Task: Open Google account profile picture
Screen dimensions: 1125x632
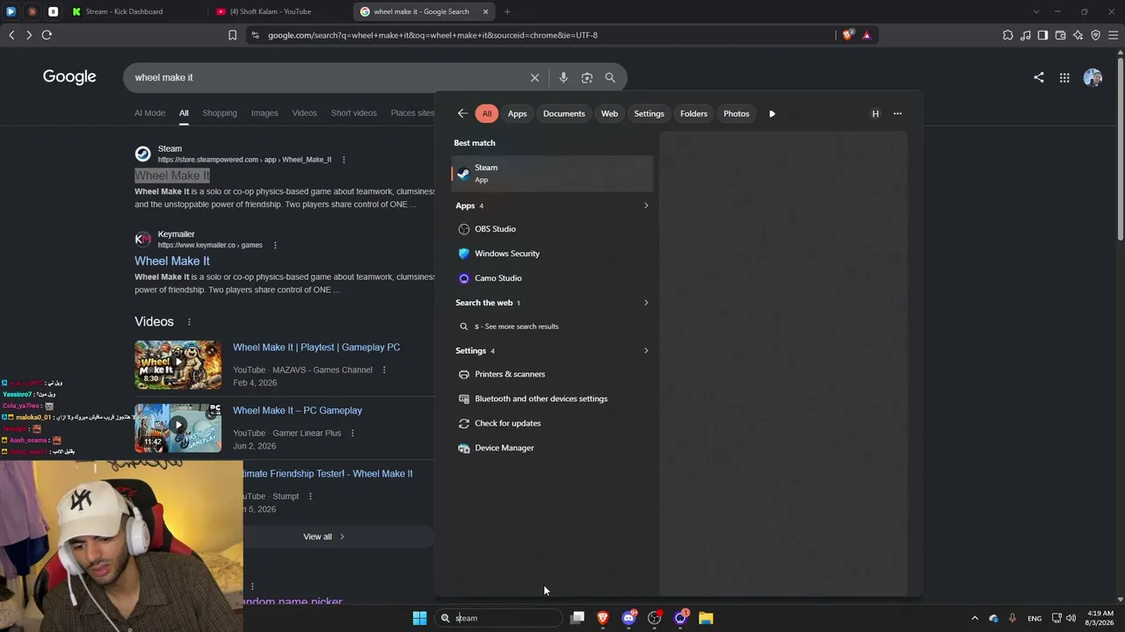Action: [1092, 77]
